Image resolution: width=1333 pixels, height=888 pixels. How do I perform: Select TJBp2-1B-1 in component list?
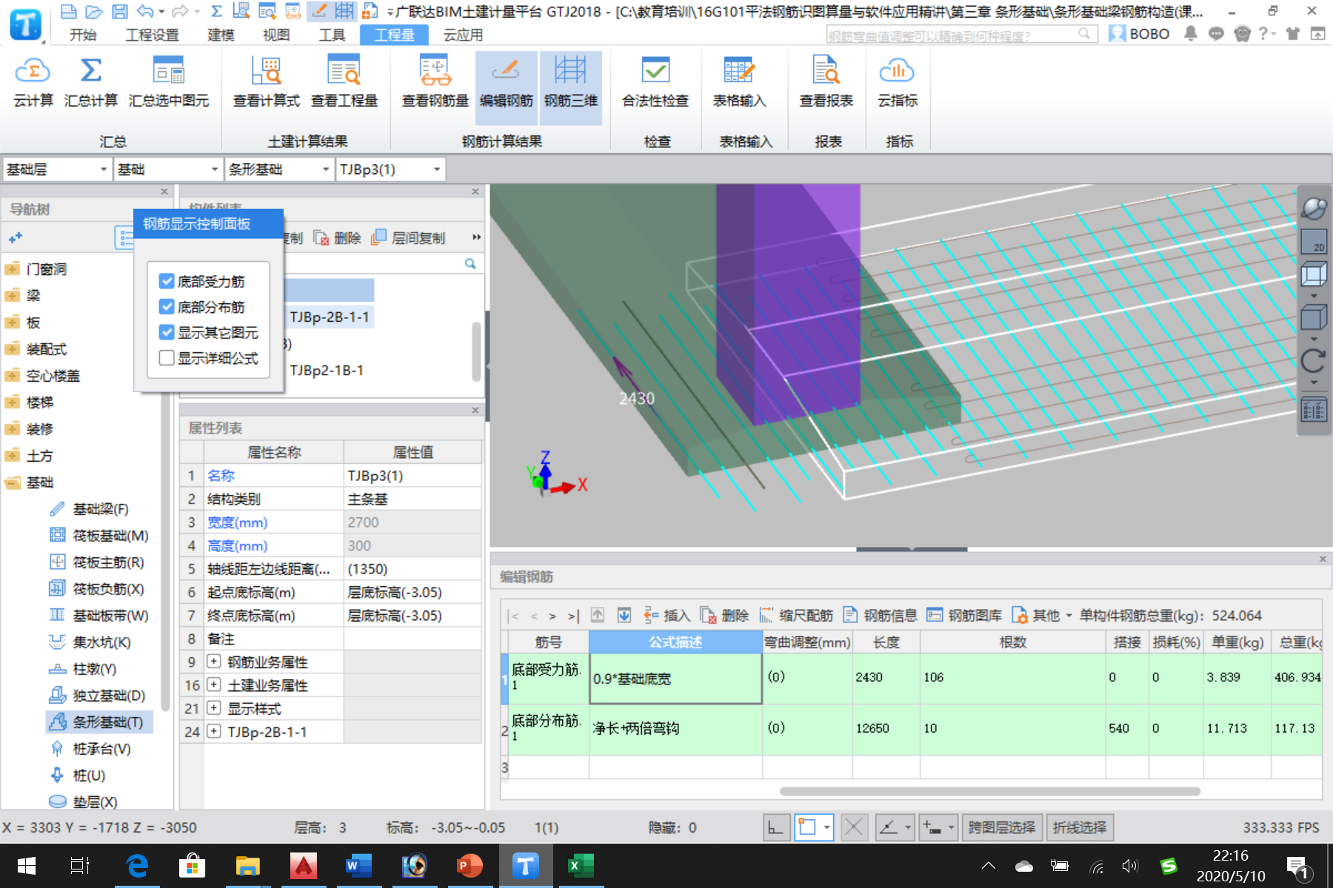(x=327, y=370)
